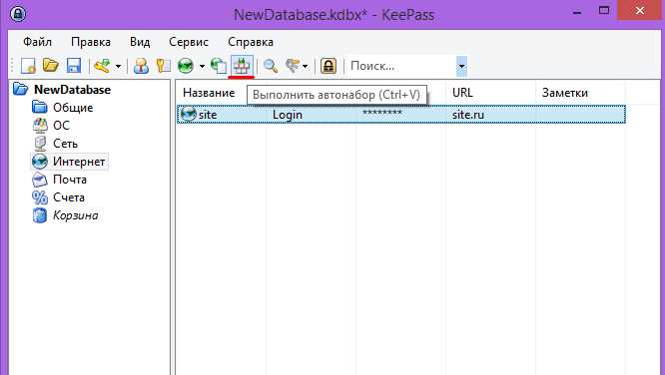Expand the show entries dropdown arrow
Screen dimensions: 665x375
point(305,66)
